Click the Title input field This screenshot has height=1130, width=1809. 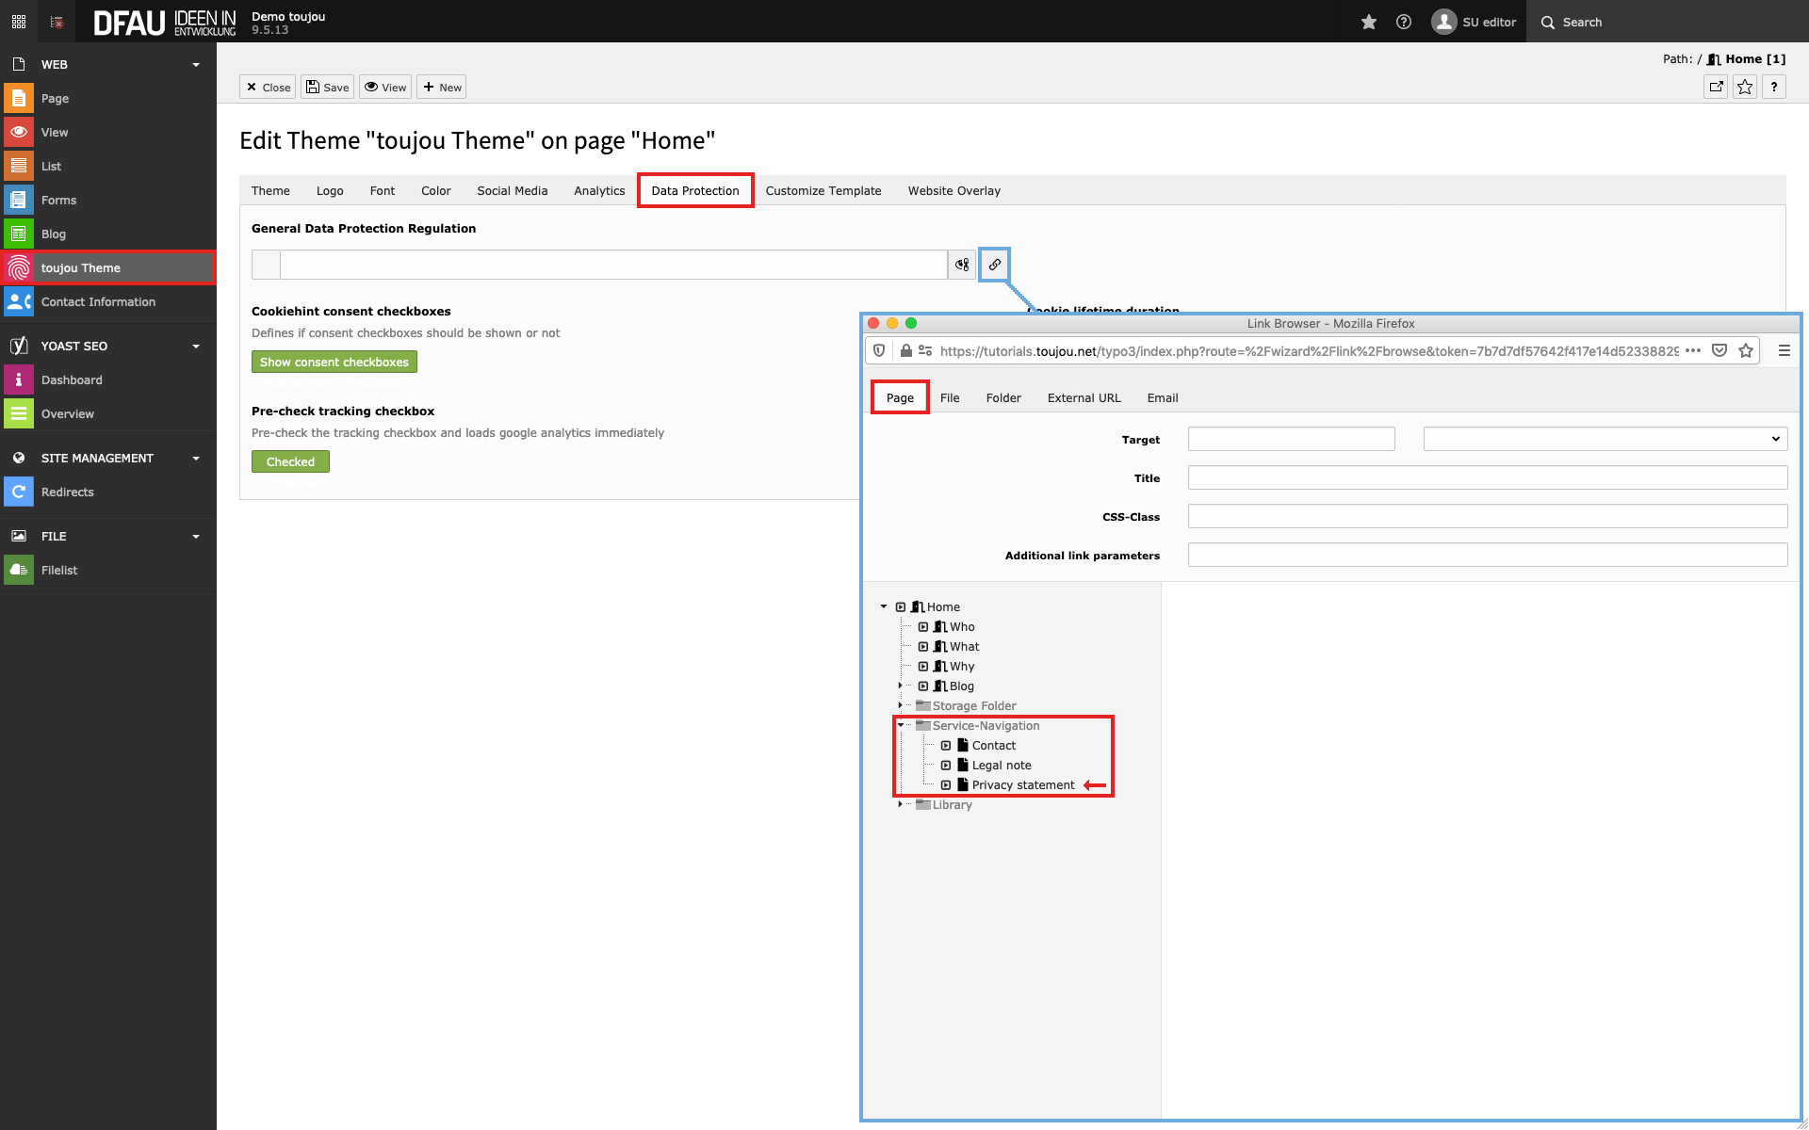(x=1487, y=477)
